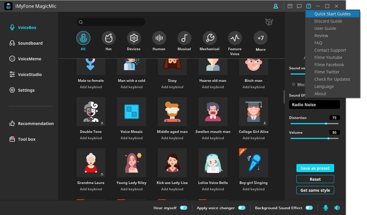Viewport: 367px width, 215px height.
Task: Select the Kick-ass Lady Lisa thumbnail
Action: click(172, 163)
